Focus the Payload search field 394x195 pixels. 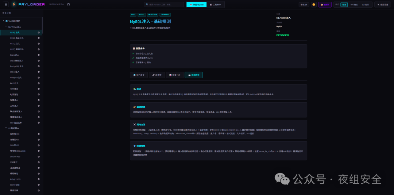[164, 5]
